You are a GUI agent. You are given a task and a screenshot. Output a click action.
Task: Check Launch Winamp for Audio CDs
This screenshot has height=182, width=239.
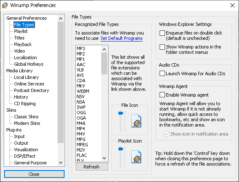coord(162,74)
